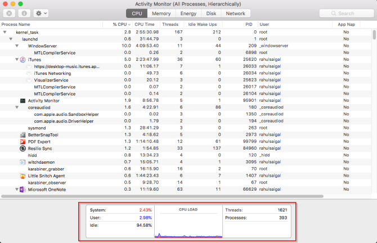
Task: Click icon beside iTunes Networking row
Action: click(29, 73)
